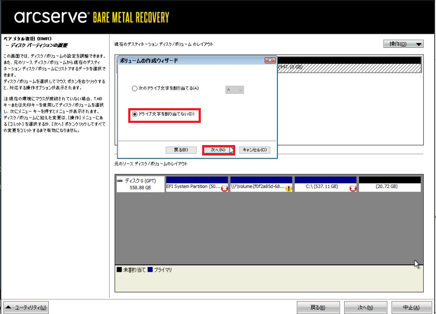Select the C:\ (537.11 GB) volume
This screenshot has width=436, height=314.
pyautogui.click(x=325, y=184)
